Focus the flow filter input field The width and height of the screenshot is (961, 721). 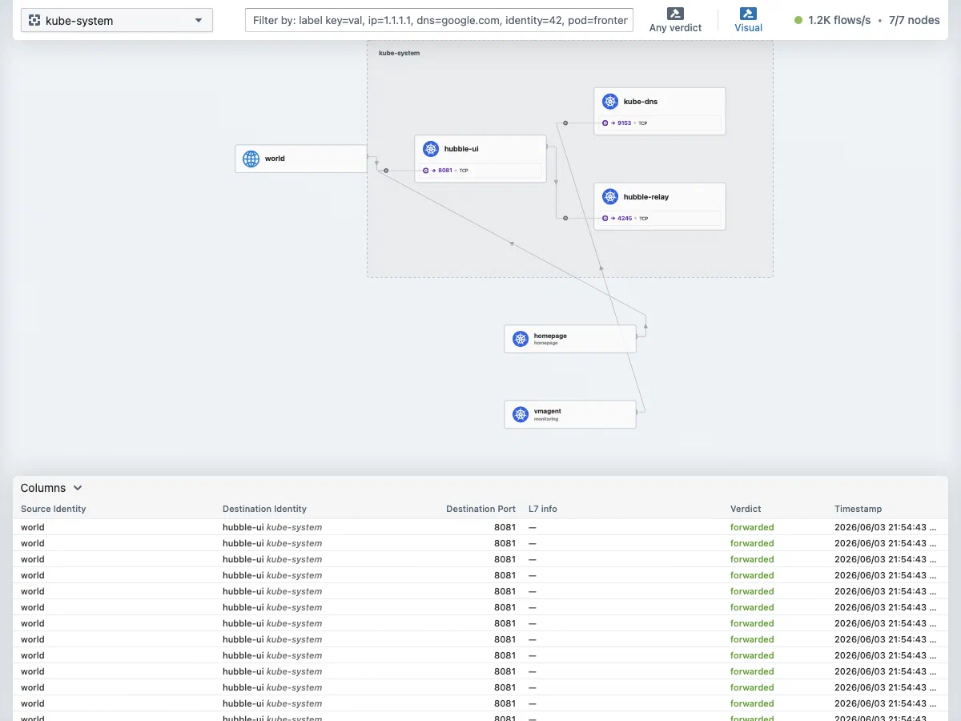tap(440, 20)
